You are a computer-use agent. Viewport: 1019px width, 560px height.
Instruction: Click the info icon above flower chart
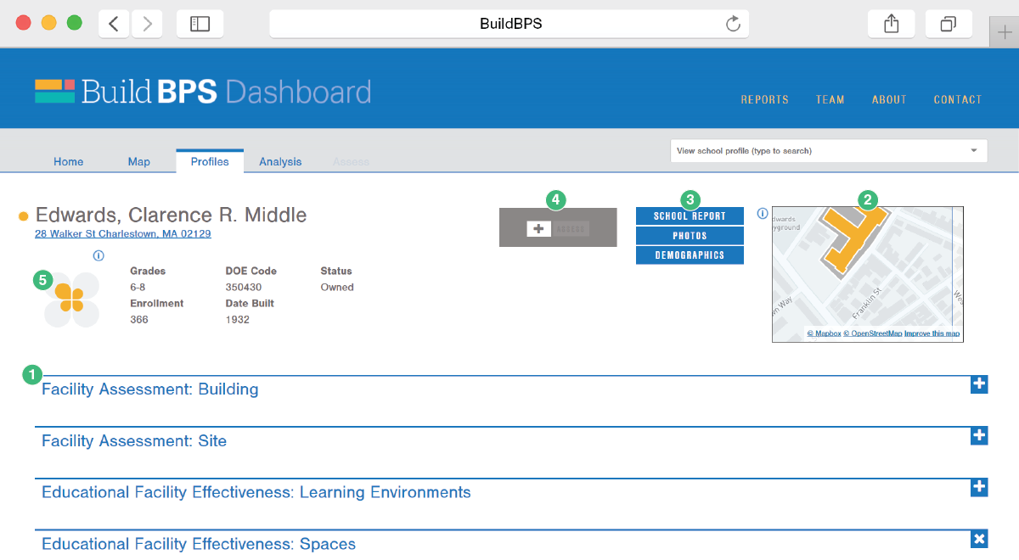point(99,255)
